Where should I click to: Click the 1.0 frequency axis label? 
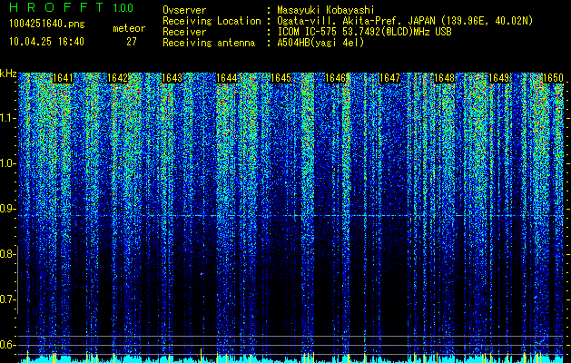pyautogui.click(x=7, y=163)
